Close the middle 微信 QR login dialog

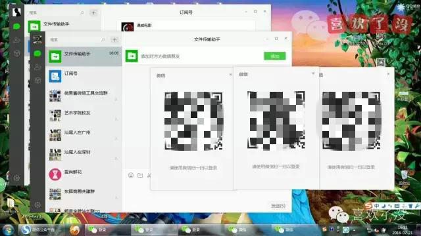pyautogui.click(x=313, y=73)
